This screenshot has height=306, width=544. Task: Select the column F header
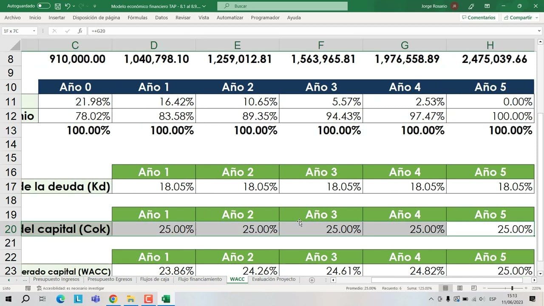(x=321, y=45)
